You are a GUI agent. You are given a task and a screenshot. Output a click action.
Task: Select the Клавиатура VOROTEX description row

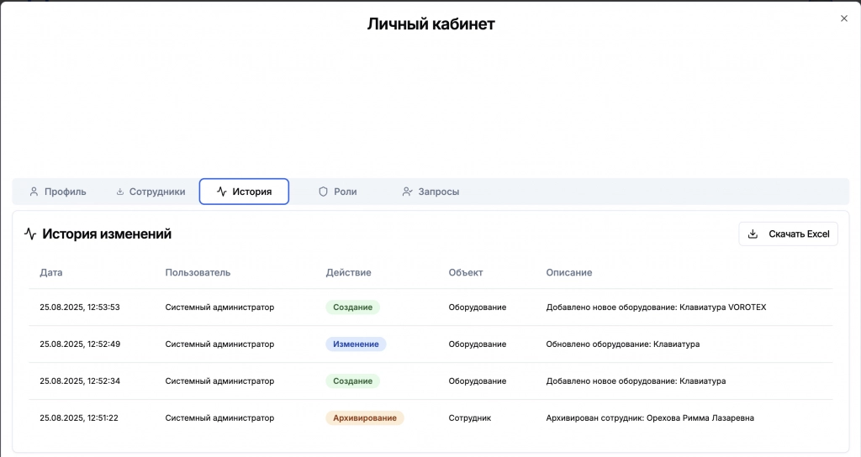click(656, 307)
